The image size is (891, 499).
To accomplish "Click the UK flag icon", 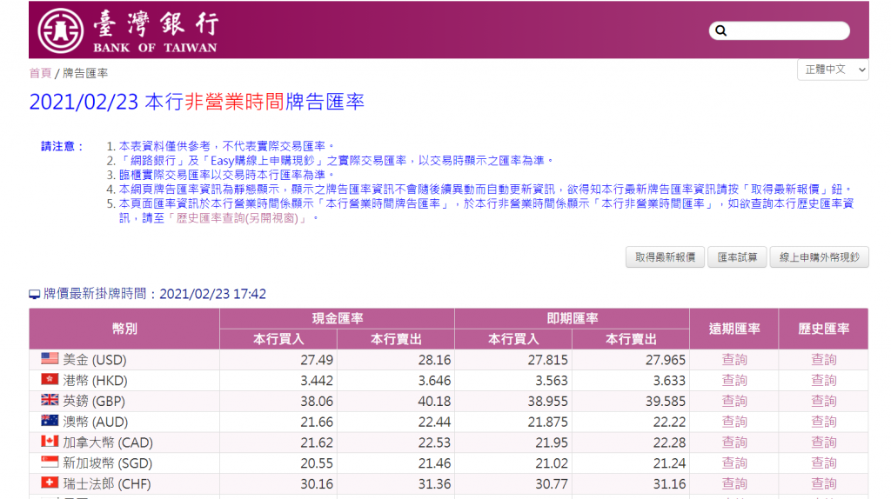I will (50, 400).
